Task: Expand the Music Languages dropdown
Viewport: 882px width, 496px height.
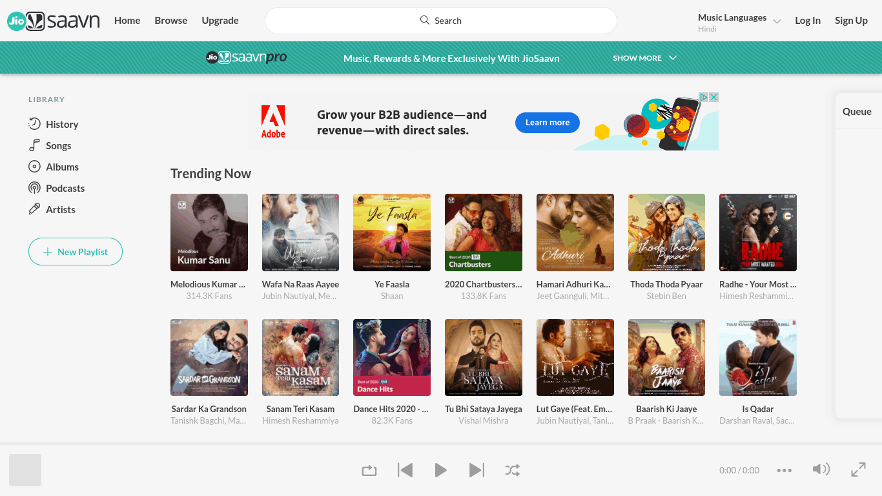Action: (x=739, y=22)
